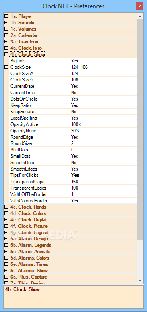Expand the 1b. Sounds category
The image size is (147, 312).
click(6, 23)
